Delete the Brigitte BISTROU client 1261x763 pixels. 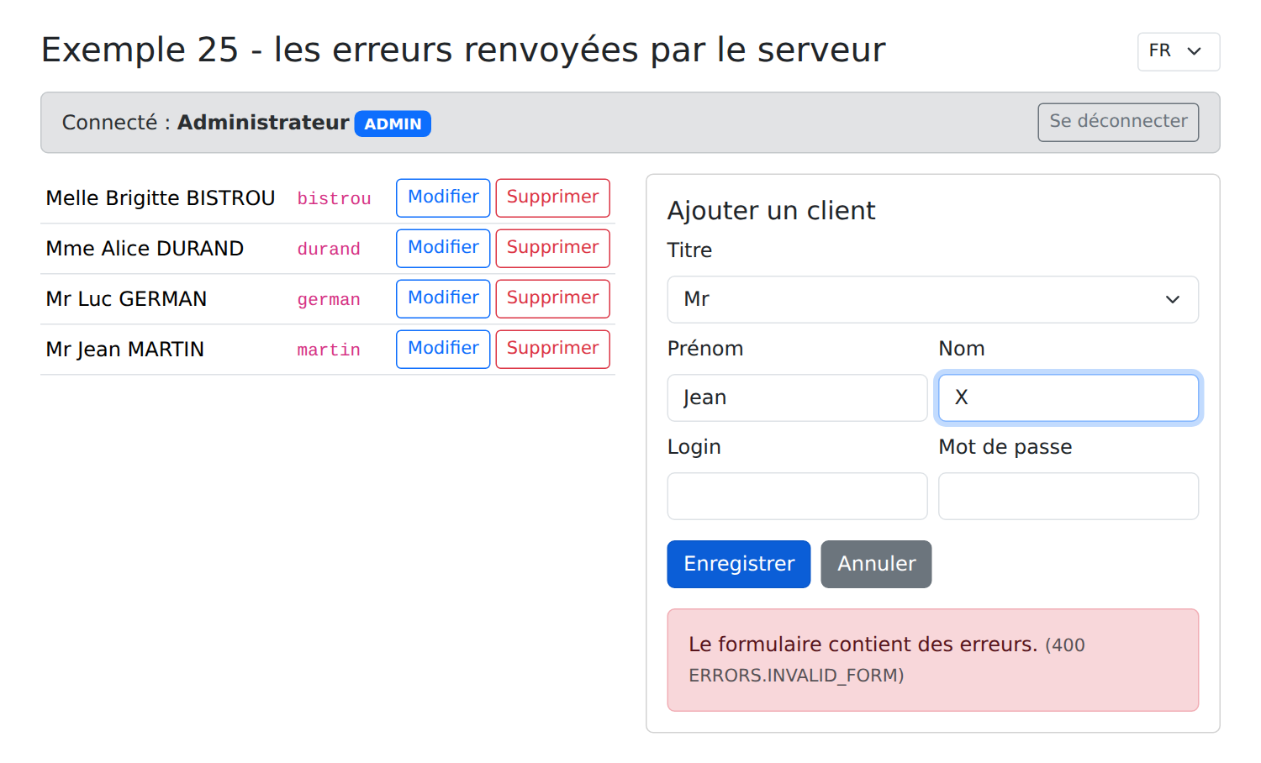click(552, 197)
